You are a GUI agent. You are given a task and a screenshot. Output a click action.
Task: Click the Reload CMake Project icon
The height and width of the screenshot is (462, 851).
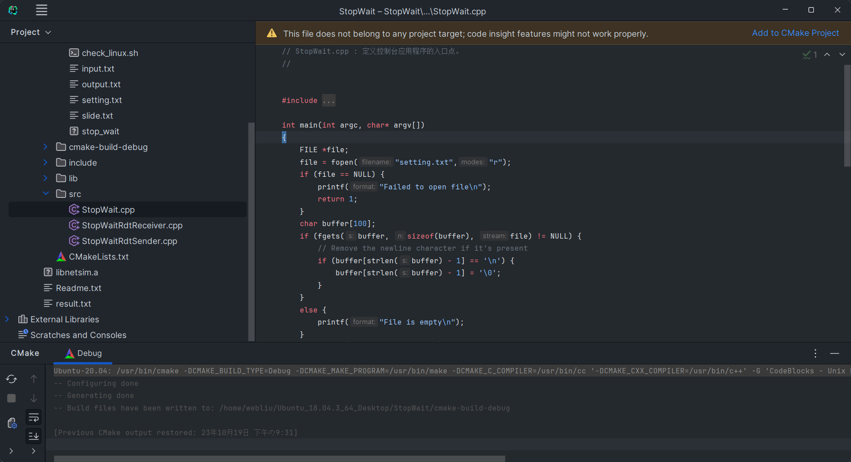click(x=12, y=379)
